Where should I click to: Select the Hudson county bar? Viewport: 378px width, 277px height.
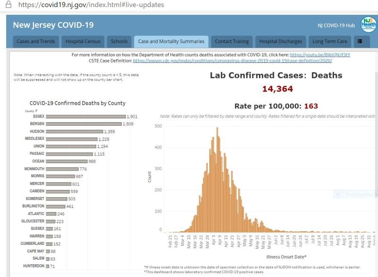click(x=75, y=131)
